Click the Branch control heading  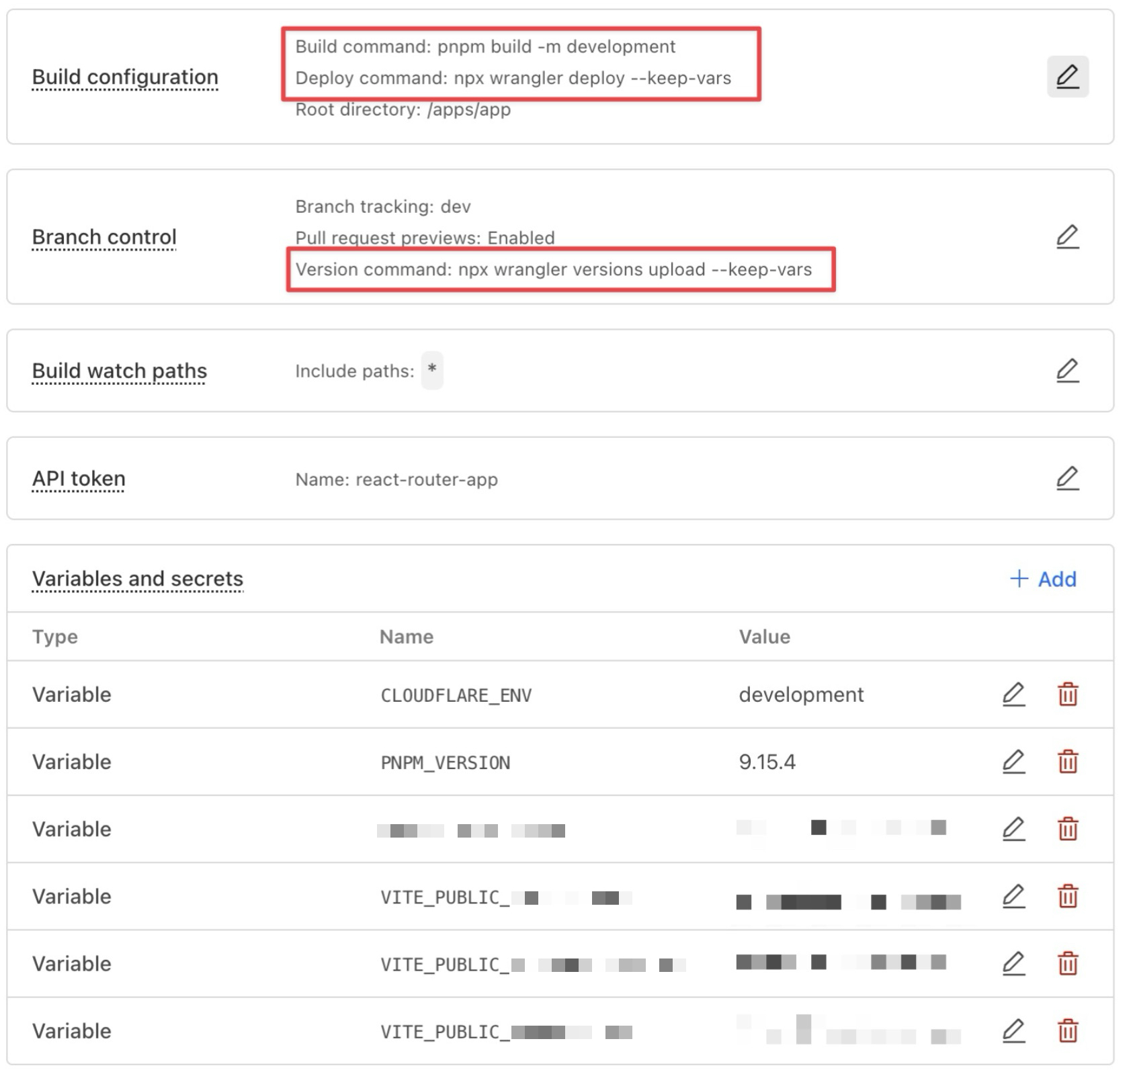104,237
